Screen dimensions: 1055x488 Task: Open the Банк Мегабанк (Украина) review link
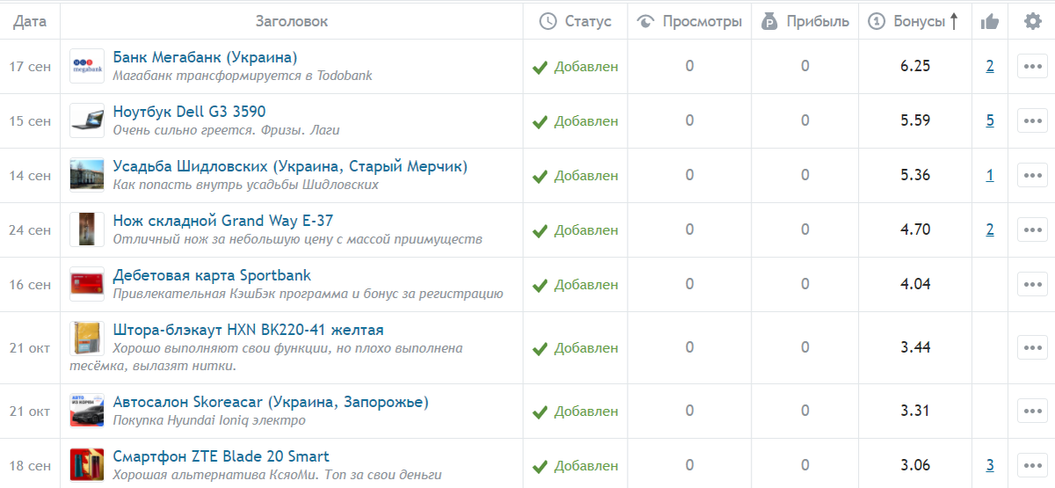[205, 57]
